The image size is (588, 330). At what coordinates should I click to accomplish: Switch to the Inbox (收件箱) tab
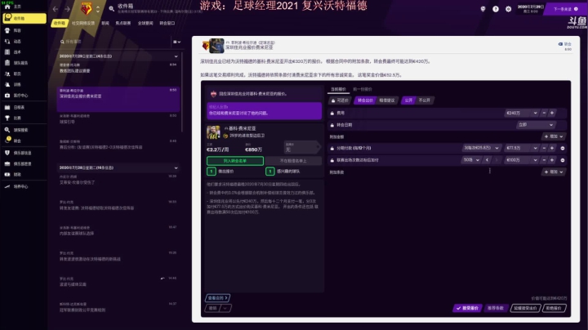(60, 23)
